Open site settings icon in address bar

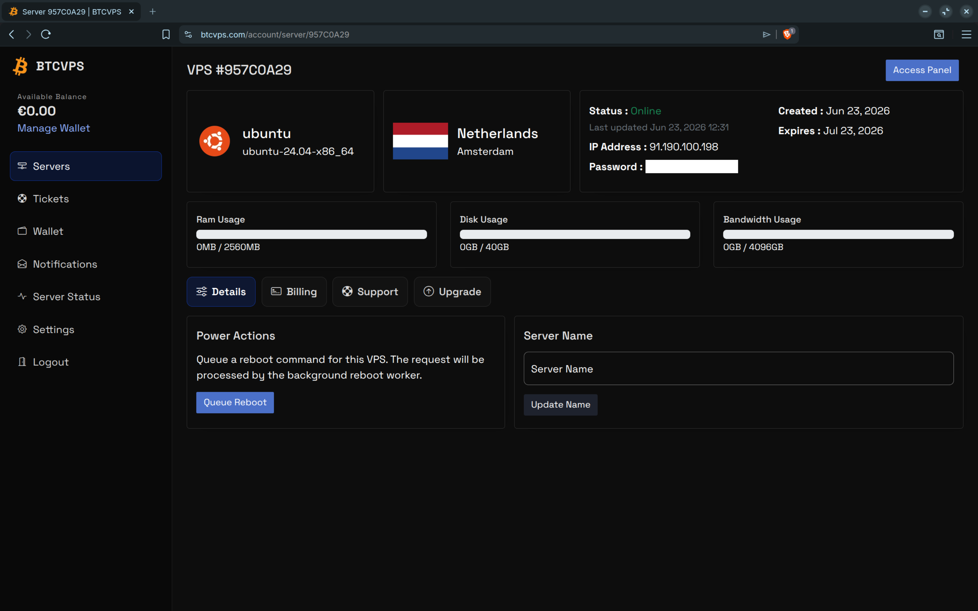188,34
